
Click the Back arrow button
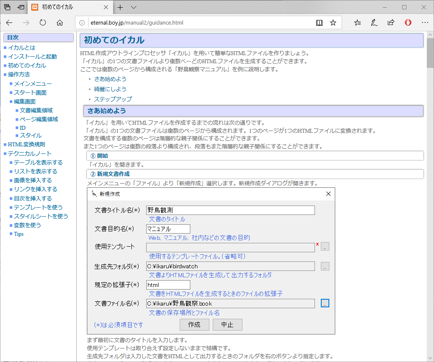[x=9, y=22]
